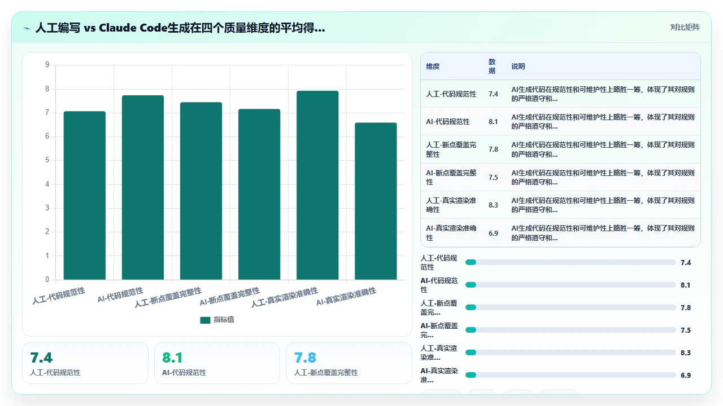Click x-axis label 人工-代码规范性

[x=59, y=295]
